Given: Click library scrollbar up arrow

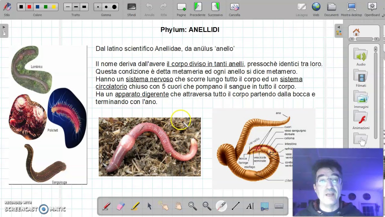Looking at the screenshot, I should 376,49.
